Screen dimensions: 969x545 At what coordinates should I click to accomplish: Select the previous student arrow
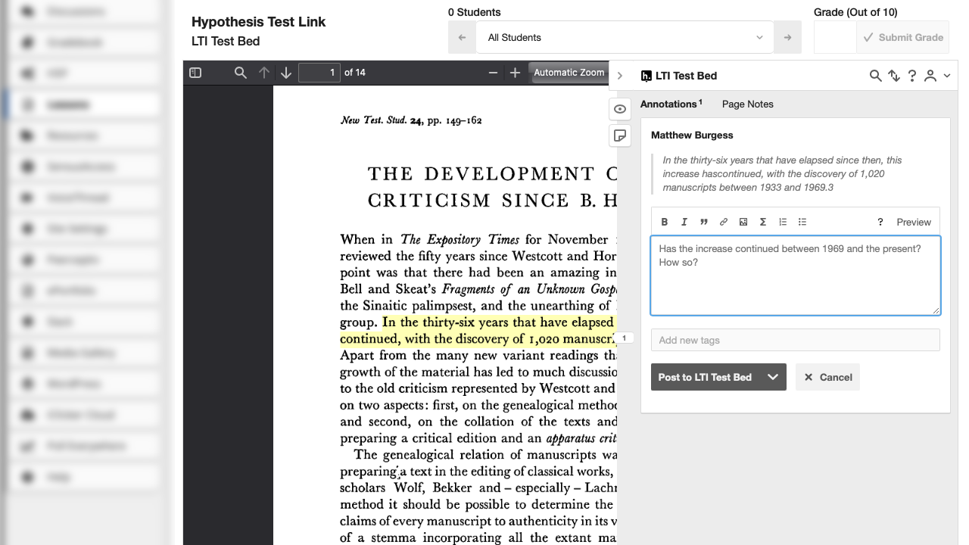click(462, 37)
